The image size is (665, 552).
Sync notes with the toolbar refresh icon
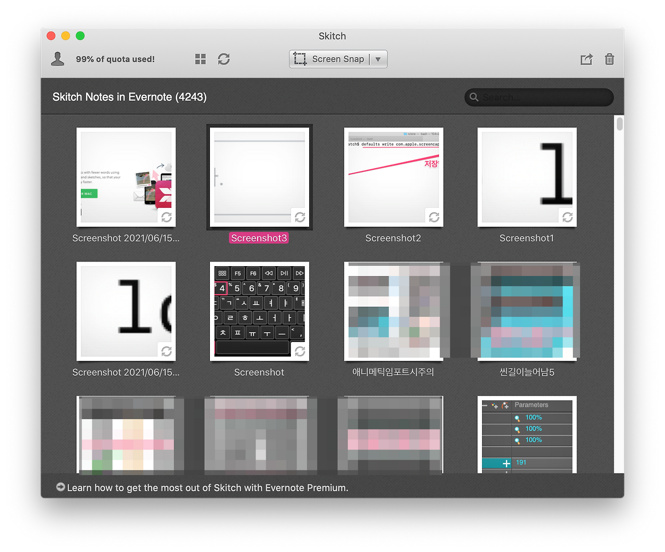(x=224, y=59)
